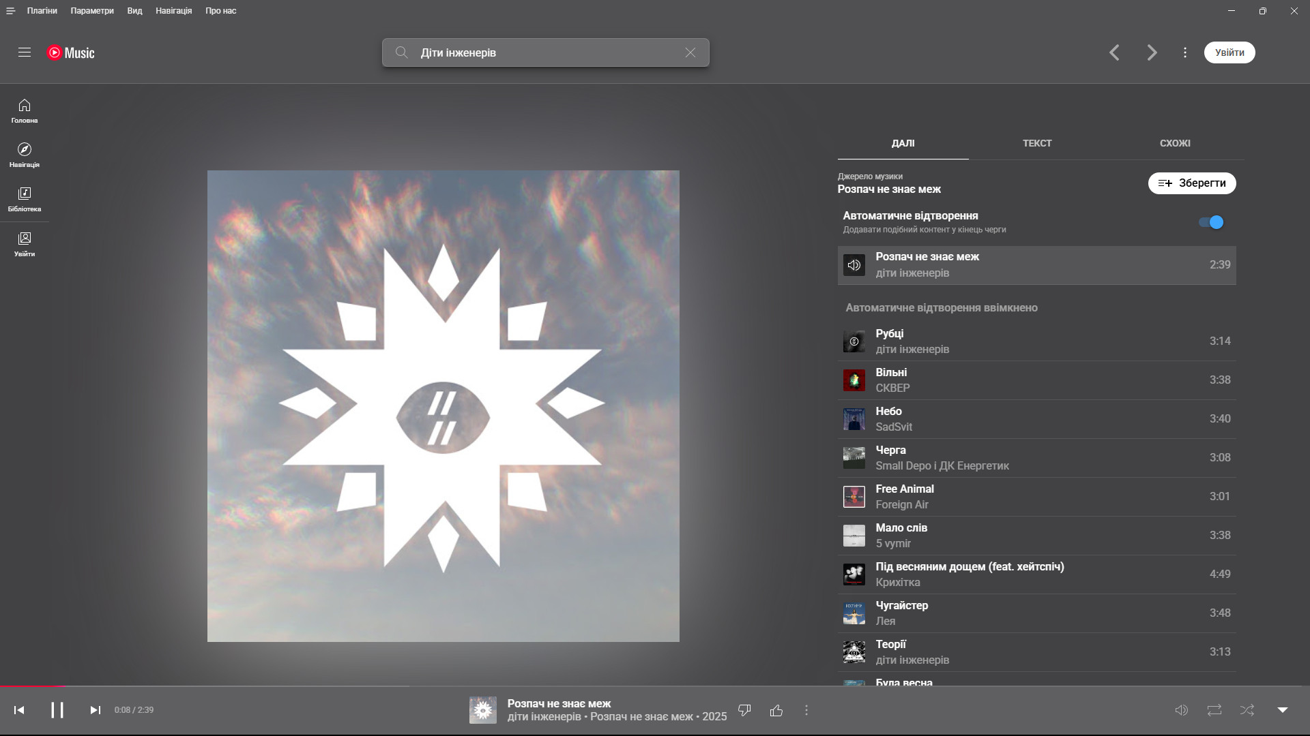The height and width of the screenshot is (736, 1310).
Task: Minimize the application window
Action: 1232,11
